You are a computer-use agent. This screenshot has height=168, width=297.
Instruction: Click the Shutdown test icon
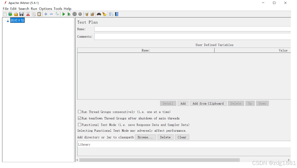coord(80,14)
